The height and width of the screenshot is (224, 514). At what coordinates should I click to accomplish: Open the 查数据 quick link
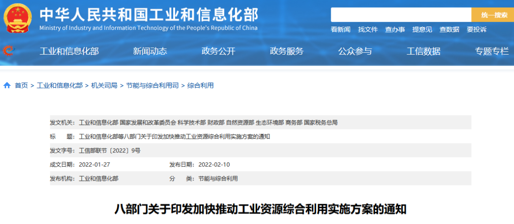coord(449,30)
